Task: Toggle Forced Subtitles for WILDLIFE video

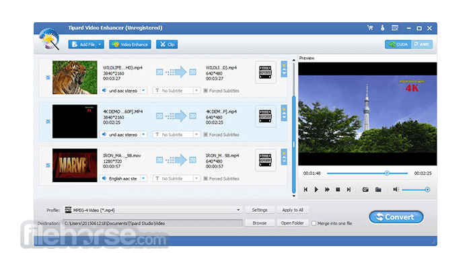Action: [206, 91]
